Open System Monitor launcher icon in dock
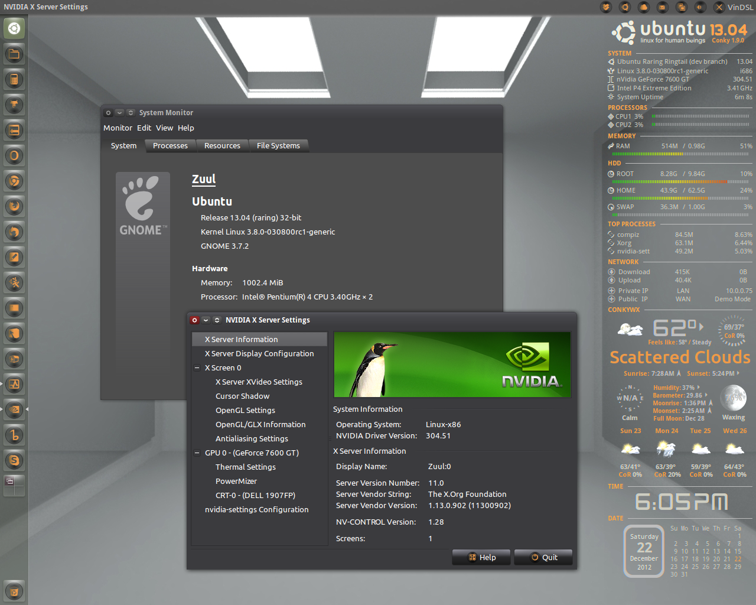Viewport: 756px width, 605px height. (x=14, y=385)
